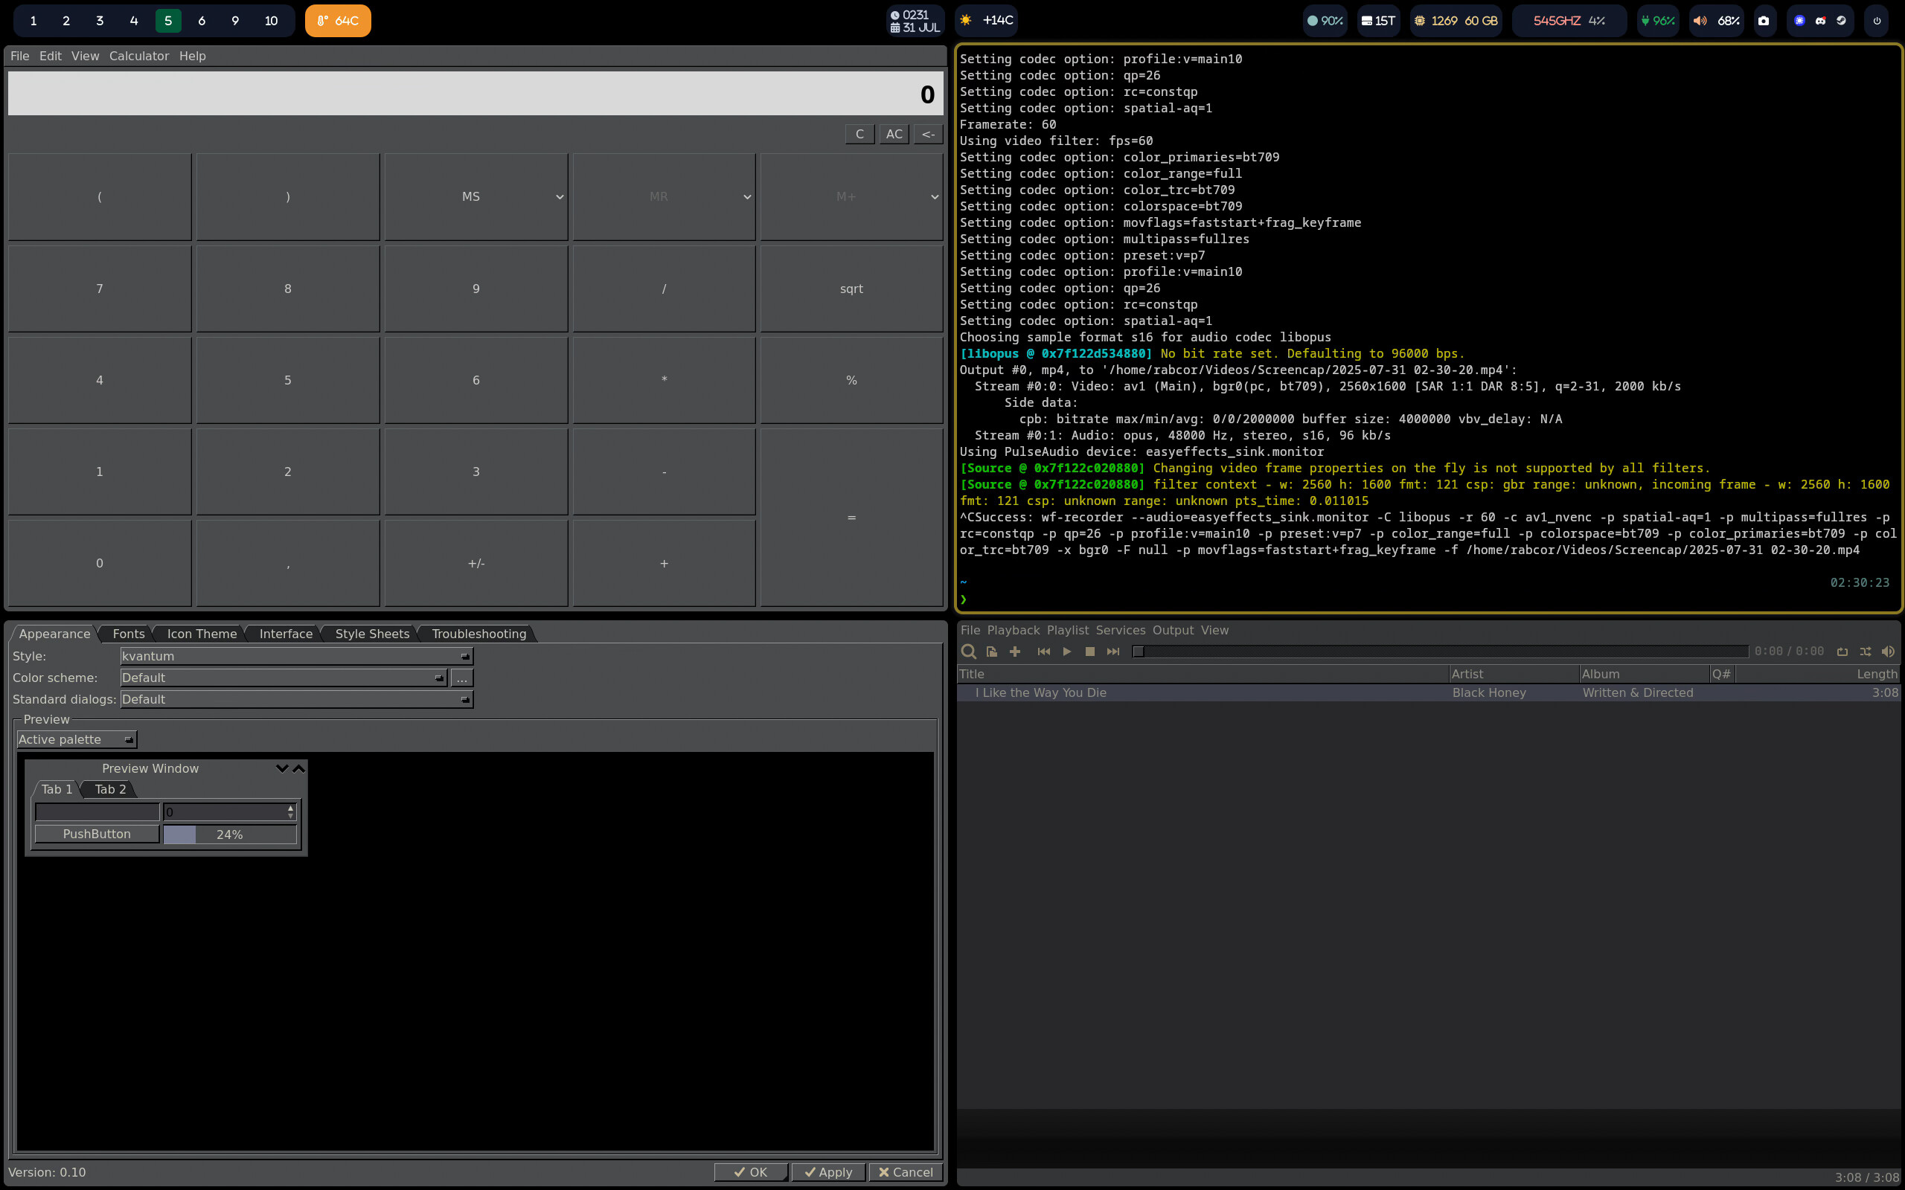The image size is (1905, 1190).
Task: Toggle repeat mode in the audio player
Action: point(1842,652)
